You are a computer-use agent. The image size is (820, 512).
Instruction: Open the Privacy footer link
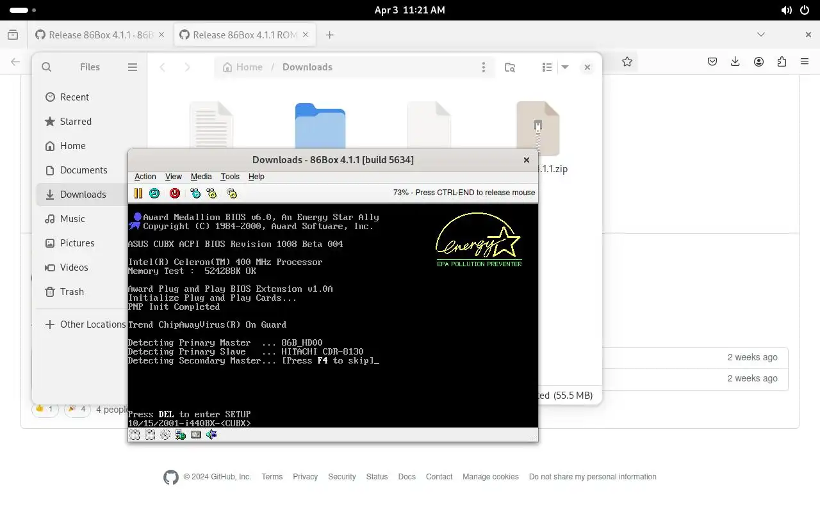tap(305, 477)
